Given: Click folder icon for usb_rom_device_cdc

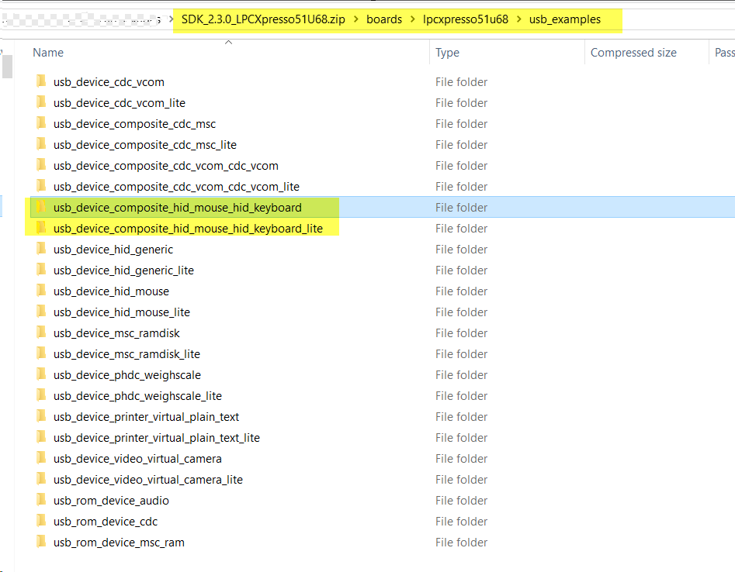Looking at the screenshot, I should point(41,521).
